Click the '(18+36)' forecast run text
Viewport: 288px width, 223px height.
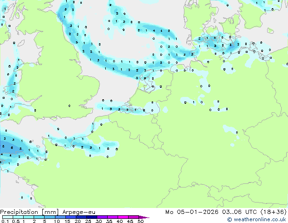click(x=273, y=212)
